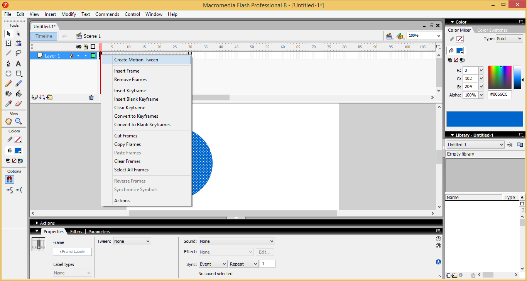Image resolution: width=527 pixels, height=281 pixels.
Task: Select the Eyedropper tool
Action: click(8, 103)
